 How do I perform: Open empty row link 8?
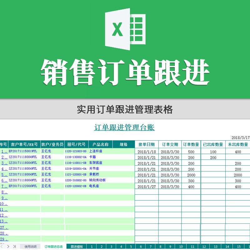click(x=4, y=192)
